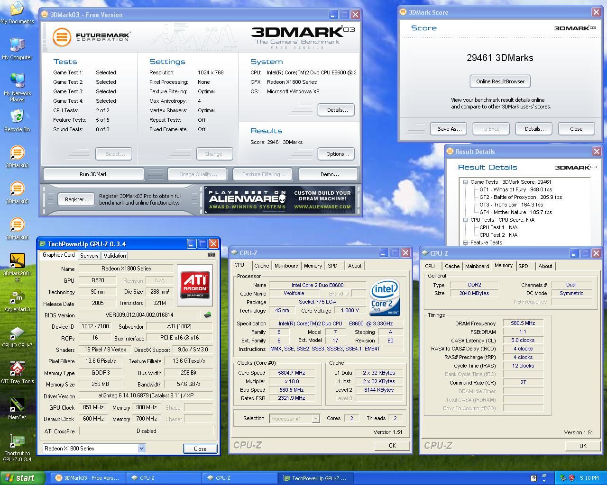The width and height of the screenshot is (607, 485).
Task: Click the help question mark tray icon
Action: coord(533,478)
